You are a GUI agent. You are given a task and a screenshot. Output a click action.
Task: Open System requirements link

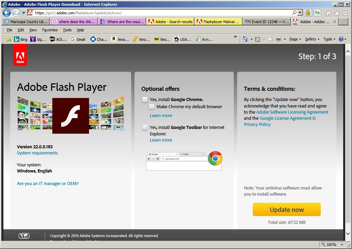(37, 153)
